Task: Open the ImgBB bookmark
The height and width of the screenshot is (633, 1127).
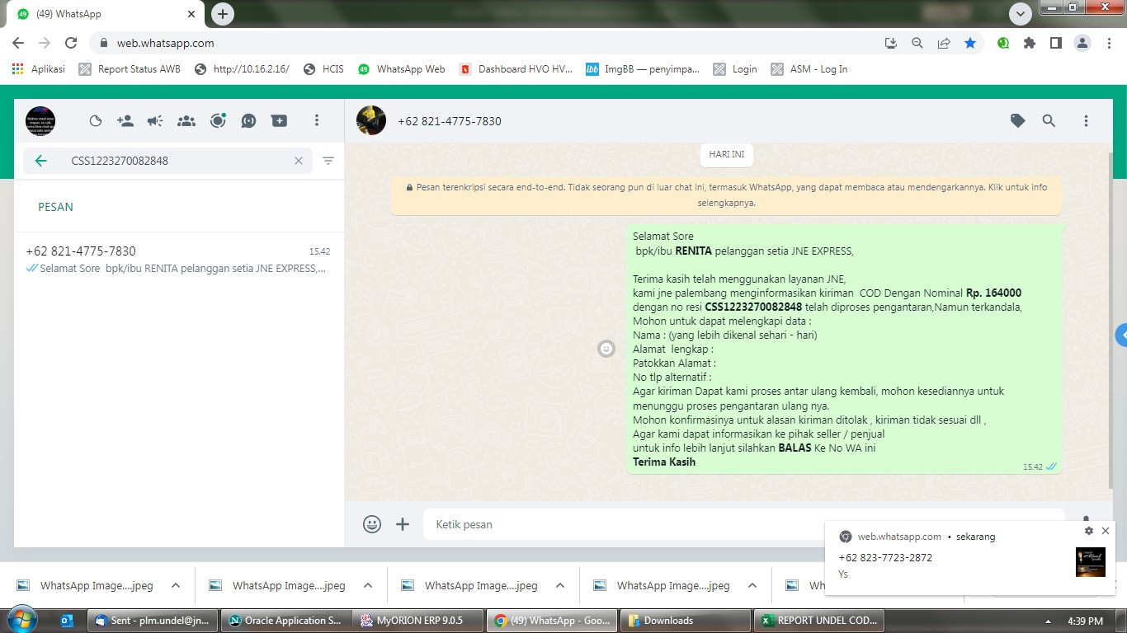Action: (643, 69)
